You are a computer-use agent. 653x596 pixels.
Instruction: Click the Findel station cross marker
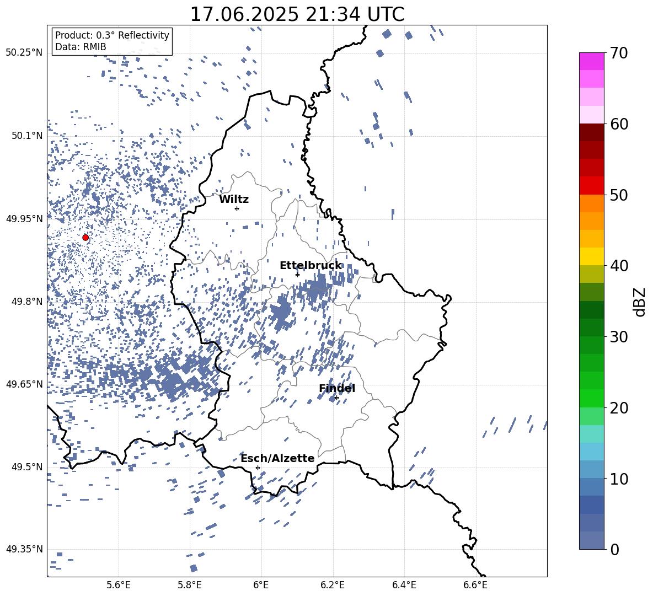tap(336, 398)
